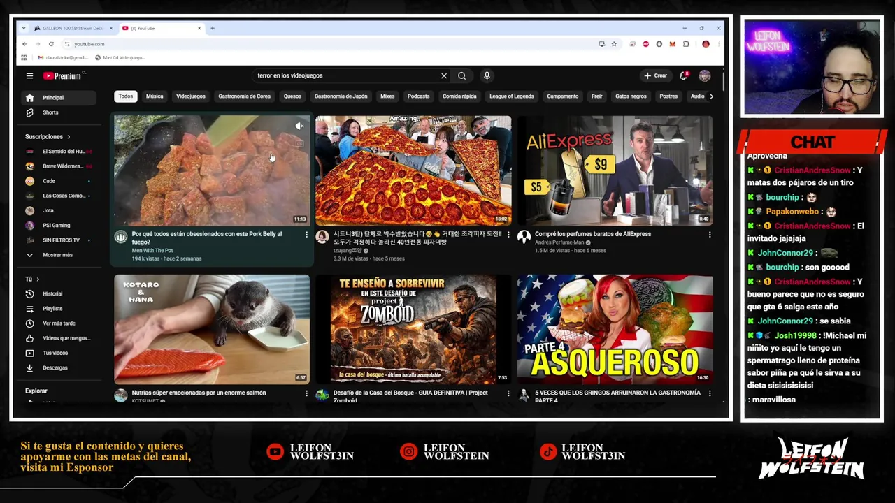Unmute the Pork Belly preview video
This screenshot has height=503, width=895.
299,126
